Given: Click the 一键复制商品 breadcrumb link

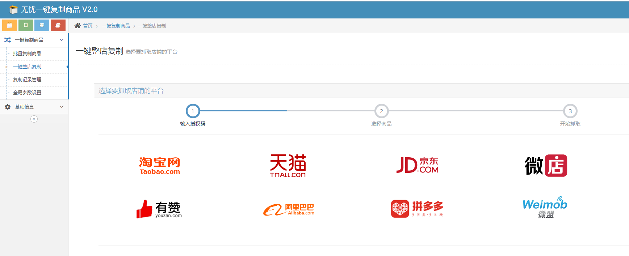Looking at the screenshot, I should 116,26.
